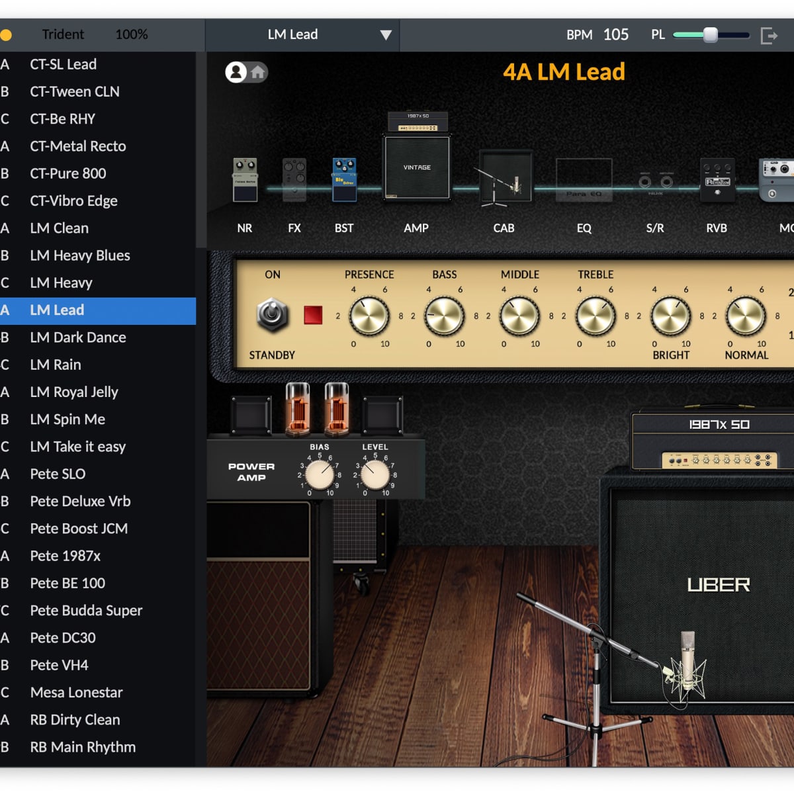Select the S/R send-return block
794x794 pixels.
(655, 181)
